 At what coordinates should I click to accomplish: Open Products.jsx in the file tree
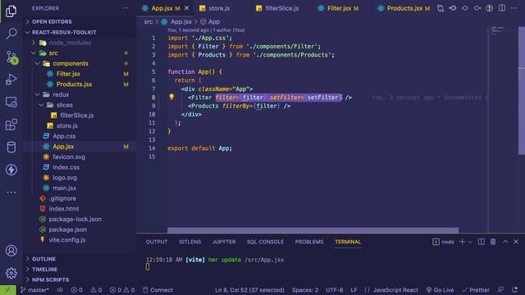coord(80,84)
